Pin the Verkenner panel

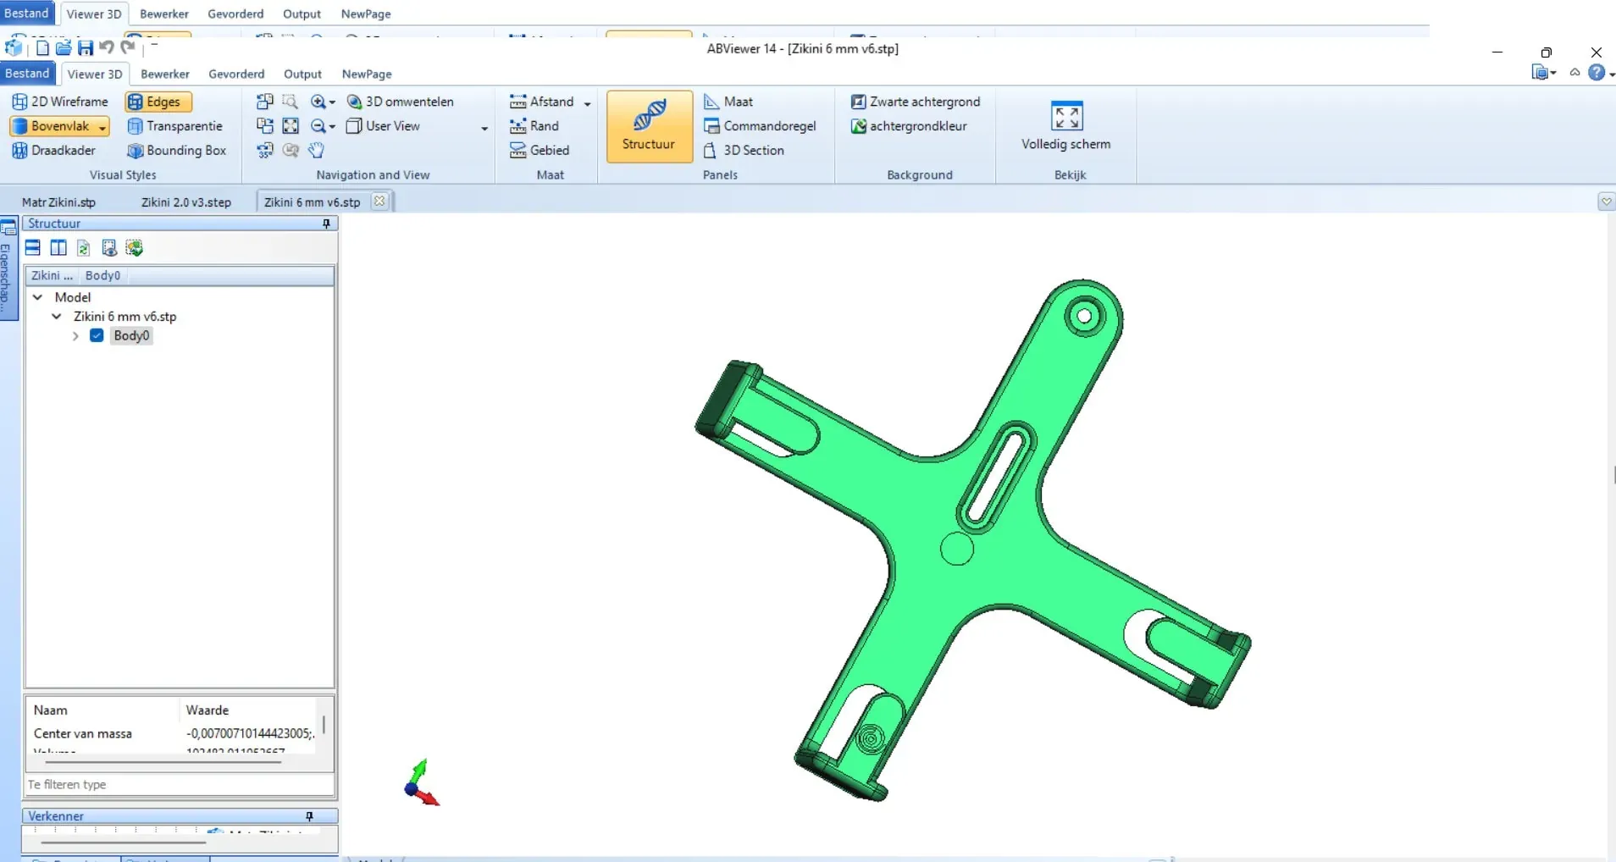click(x=309, y=816)
